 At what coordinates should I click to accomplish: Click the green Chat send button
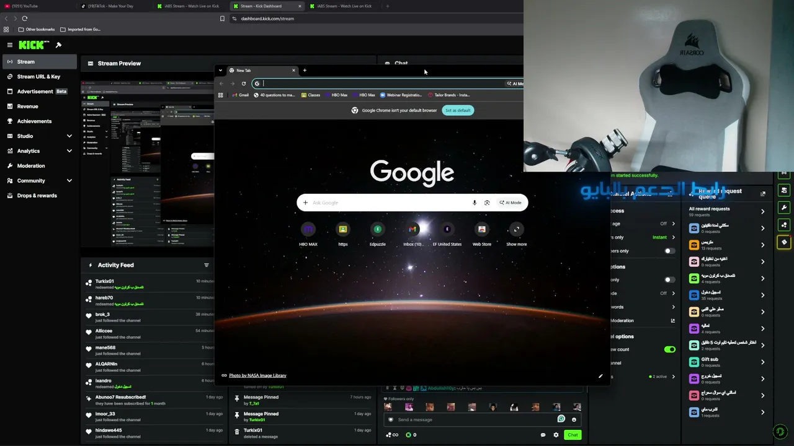click(x=573, y=435)
